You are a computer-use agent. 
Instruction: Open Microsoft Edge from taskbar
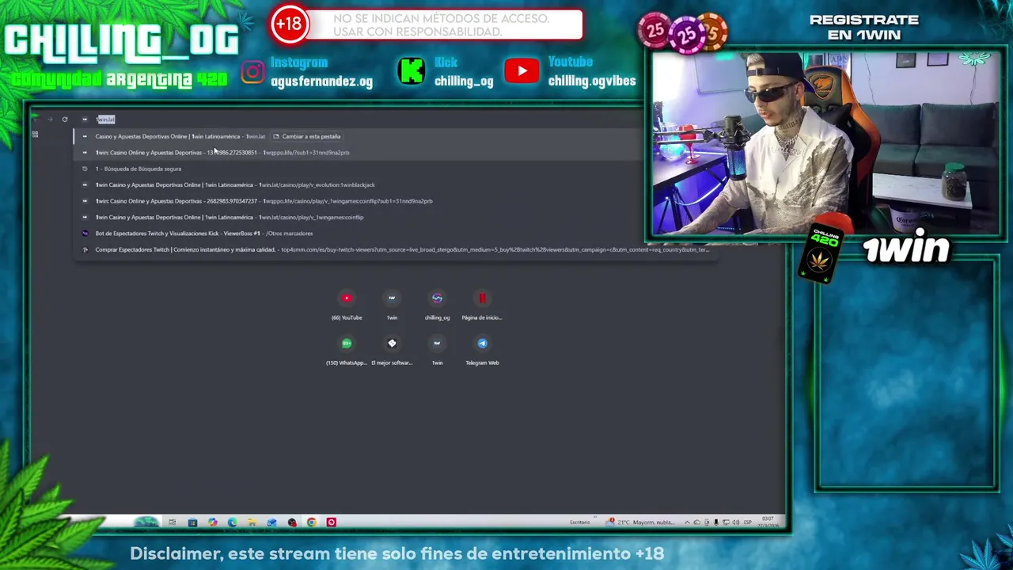point(232,522)
